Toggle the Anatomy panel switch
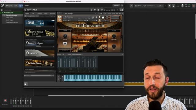This screenshot has width=196, height=110. pyautogui.click(x=71, y=51)
